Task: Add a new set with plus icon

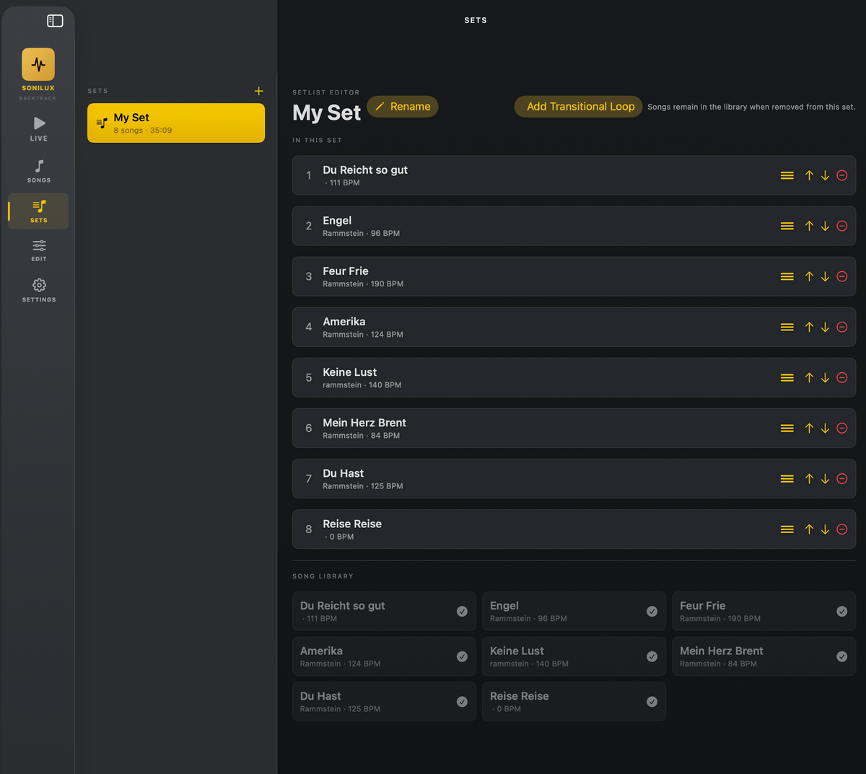Action: pos(258,91)
